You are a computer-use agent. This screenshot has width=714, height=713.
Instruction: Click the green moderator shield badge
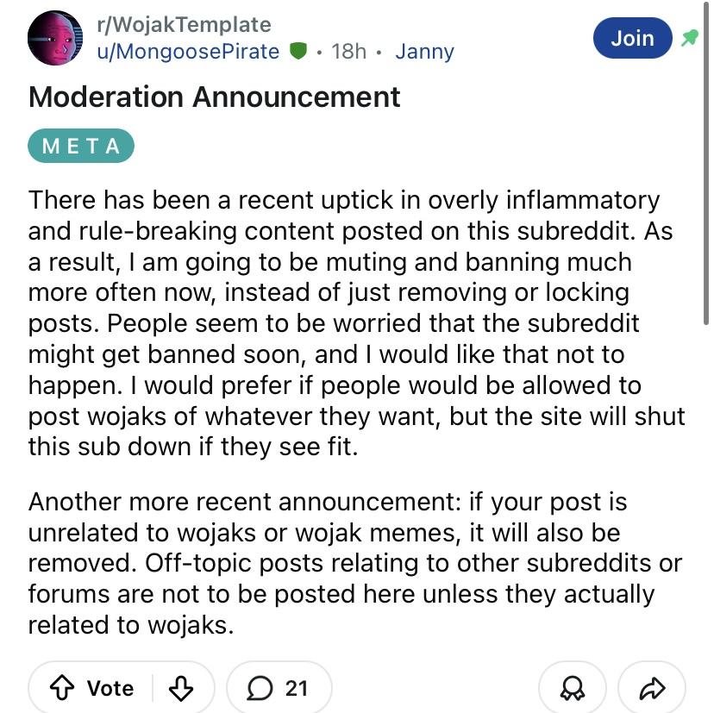click(x=298, y=52)
